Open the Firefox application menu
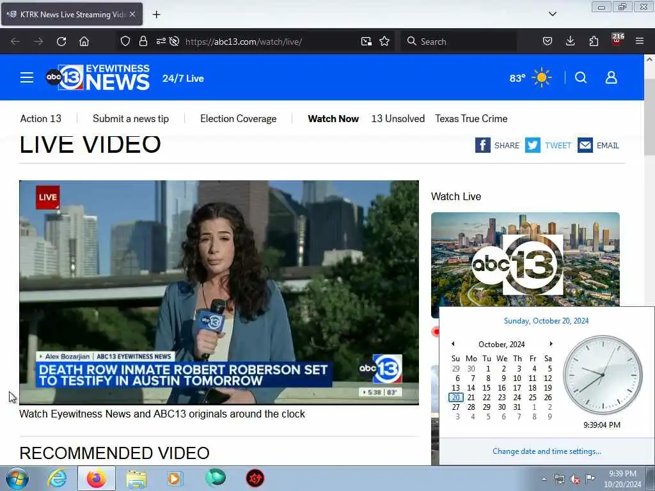 pos(640,41)
